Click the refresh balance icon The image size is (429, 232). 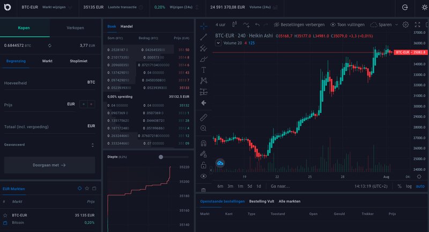coord(49,46)
